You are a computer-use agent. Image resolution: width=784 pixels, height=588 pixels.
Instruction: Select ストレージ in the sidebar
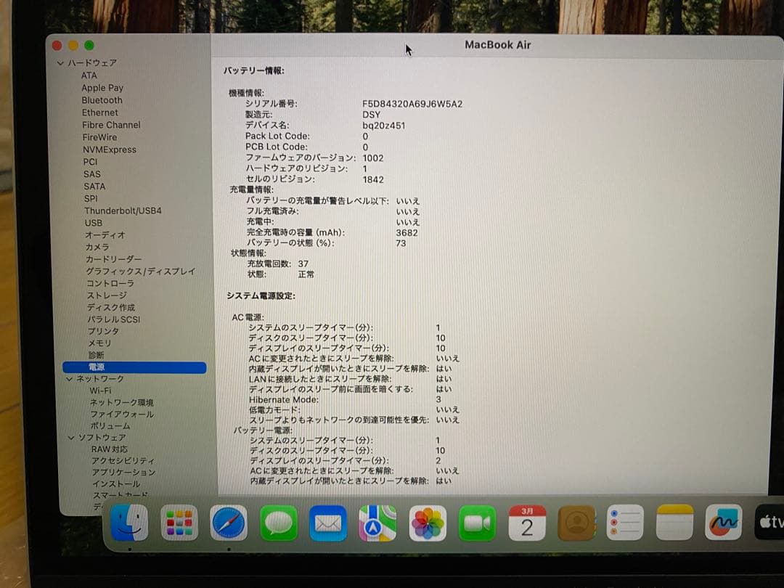click(x=107, y=295)
